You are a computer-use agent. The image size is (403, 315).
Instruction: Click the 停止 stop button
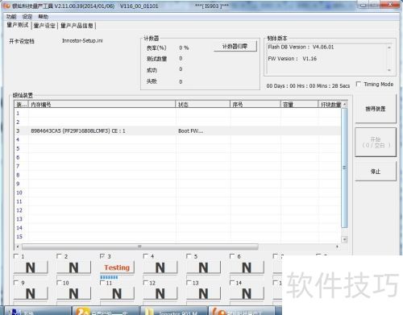tap(376, 171)
